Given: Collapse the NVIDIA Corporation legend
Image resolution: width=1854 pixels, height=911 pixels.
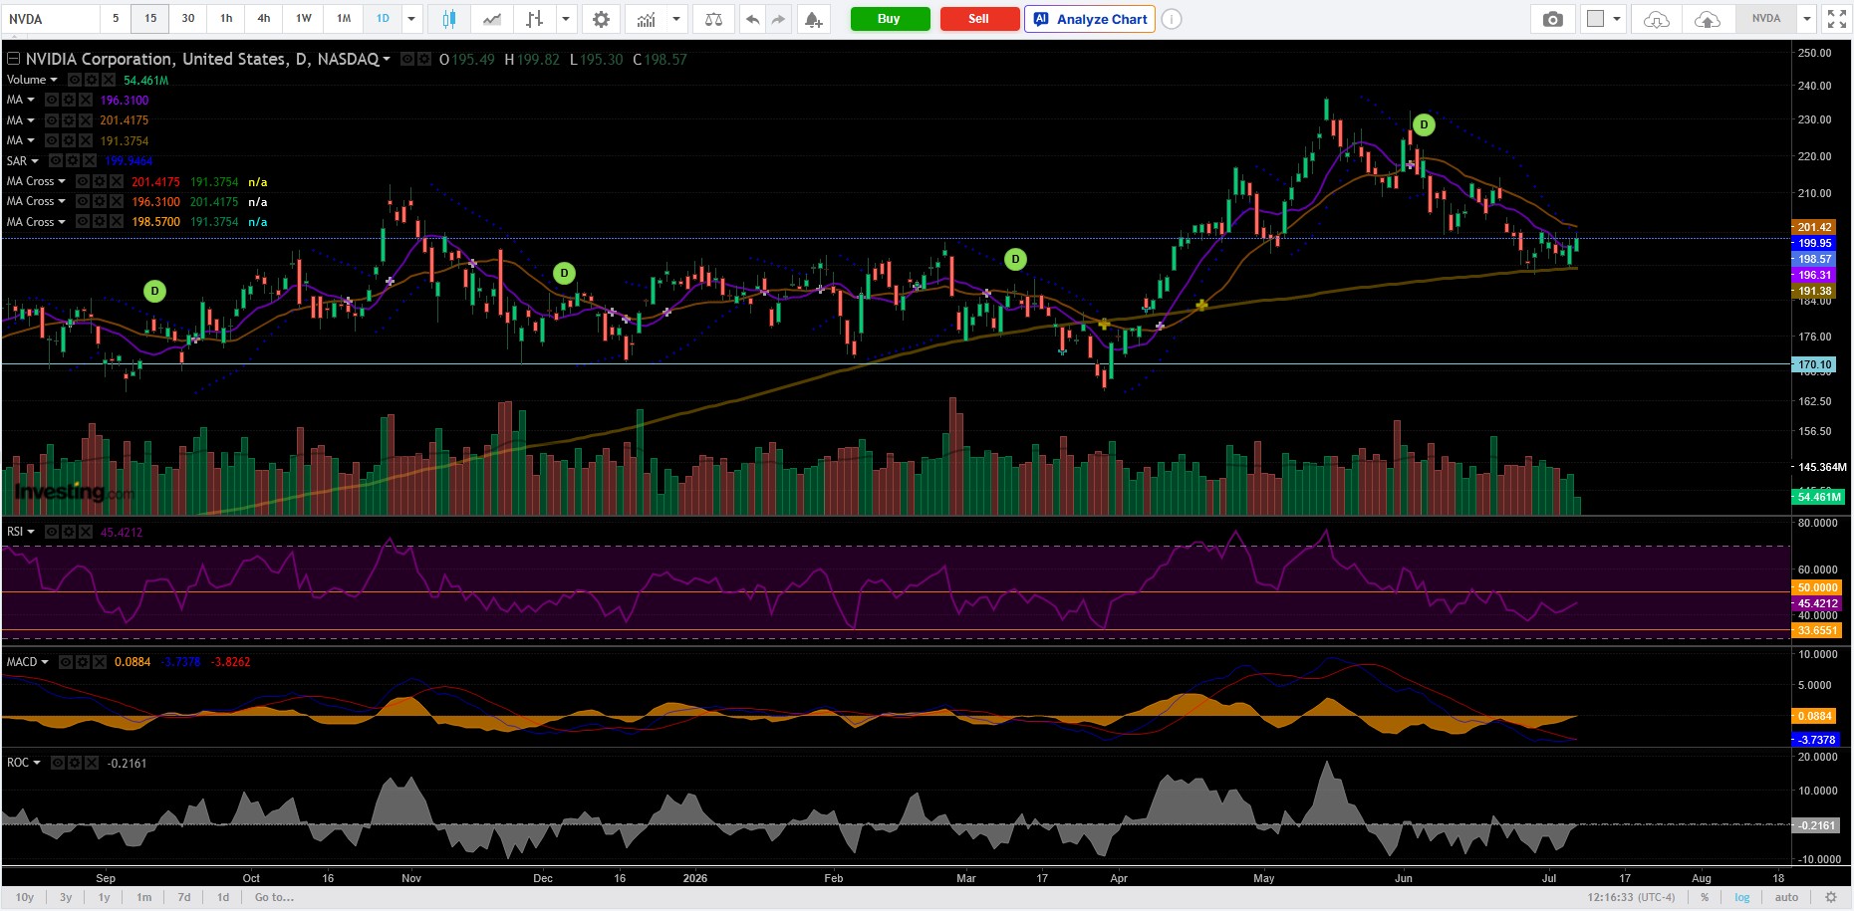Looking at the screenshot, I should [x=13, y=60].
